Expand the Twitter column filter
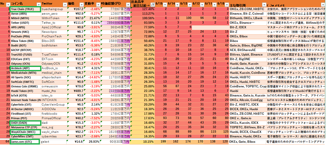This screenshot has height=145, width=326. click(65, 4)
